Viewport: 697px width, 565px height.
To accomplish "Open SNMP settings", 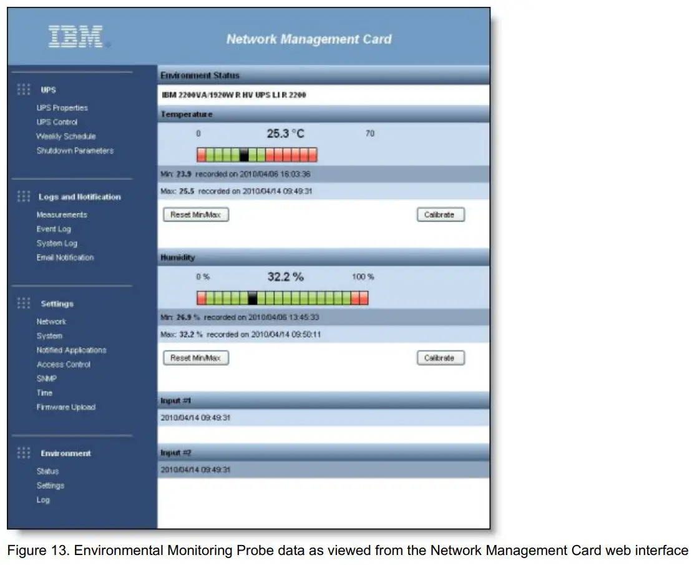I will (47, 378).
